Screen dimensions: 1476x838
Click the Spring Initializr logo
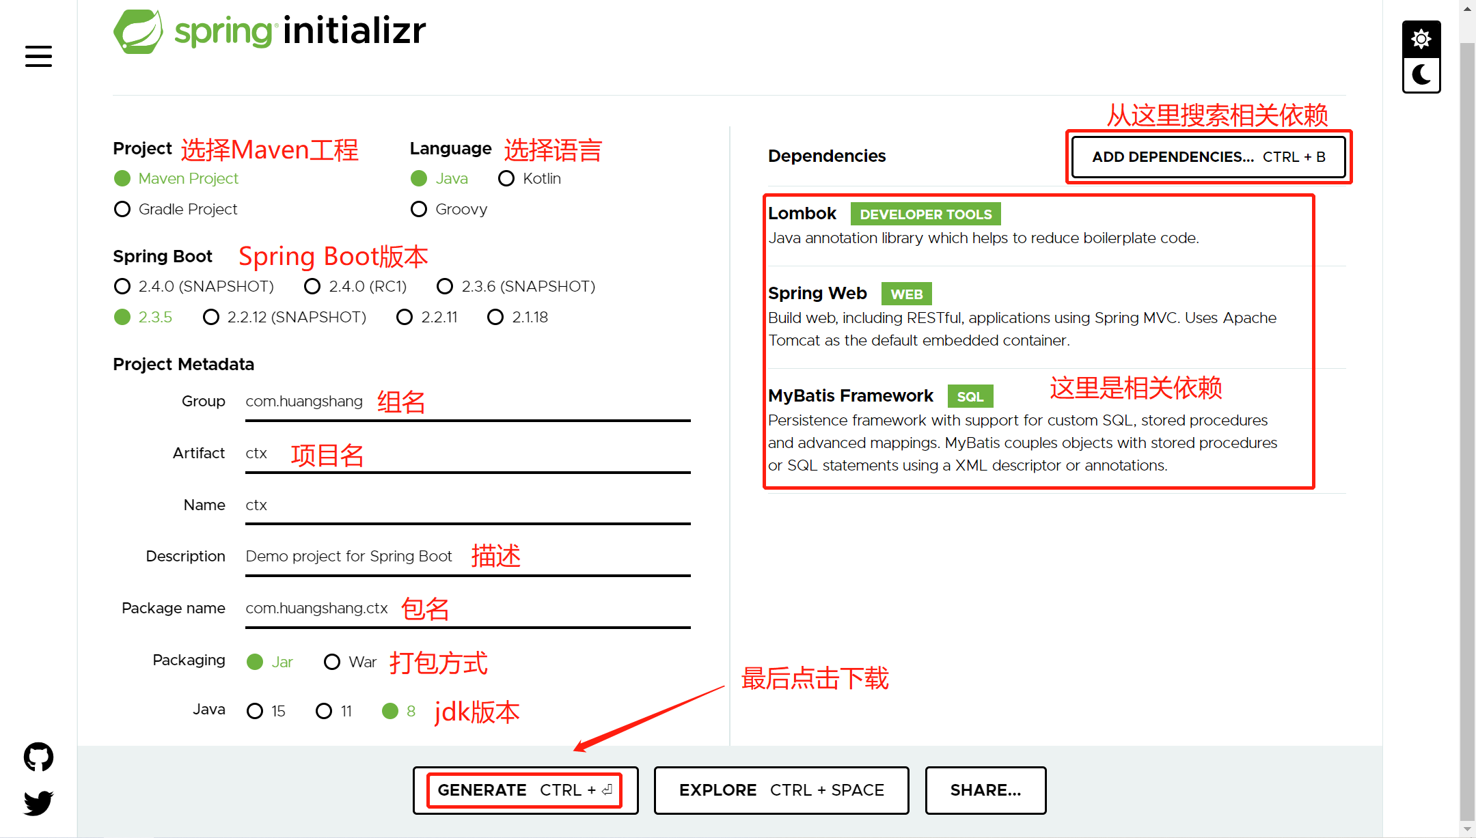pyautogui.click(x=269, y=30)
